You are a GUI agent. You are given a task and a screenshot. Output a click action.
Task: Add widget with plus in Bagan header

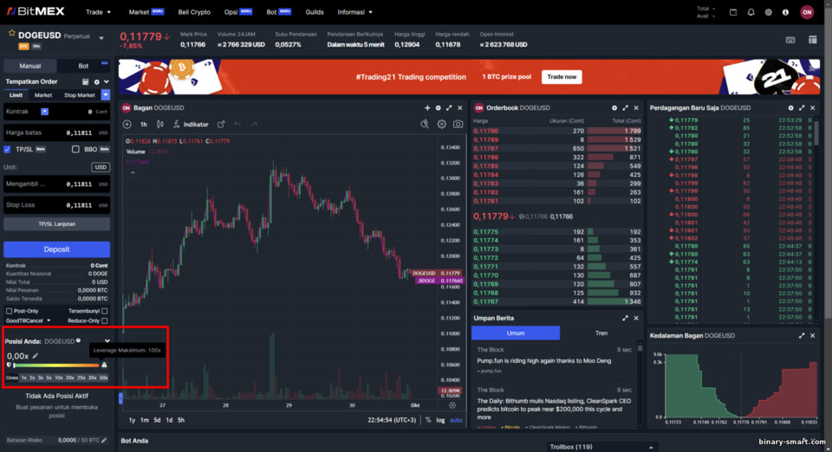coord(427,107)
